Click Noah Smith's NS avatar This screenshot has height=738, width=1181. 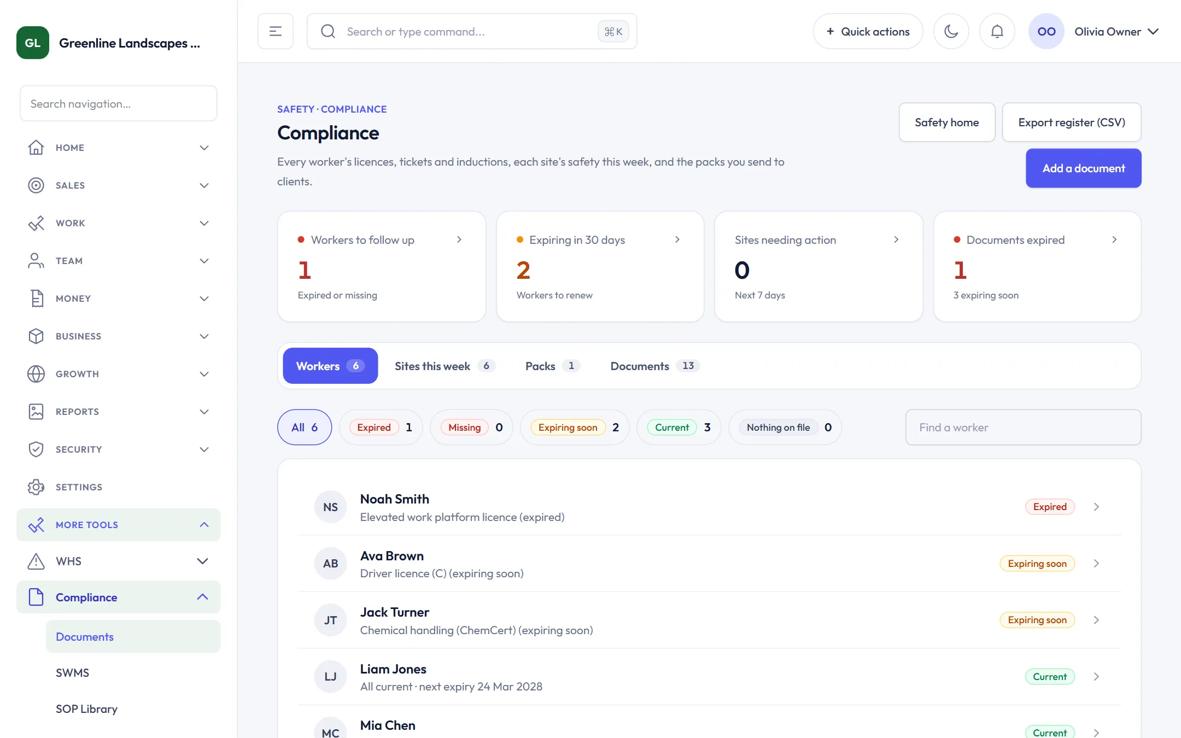330,507
